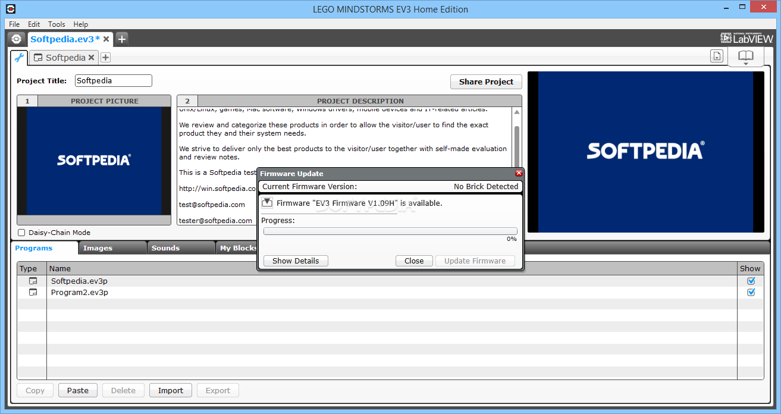Close the Softpedia program tab

(92, 58)
